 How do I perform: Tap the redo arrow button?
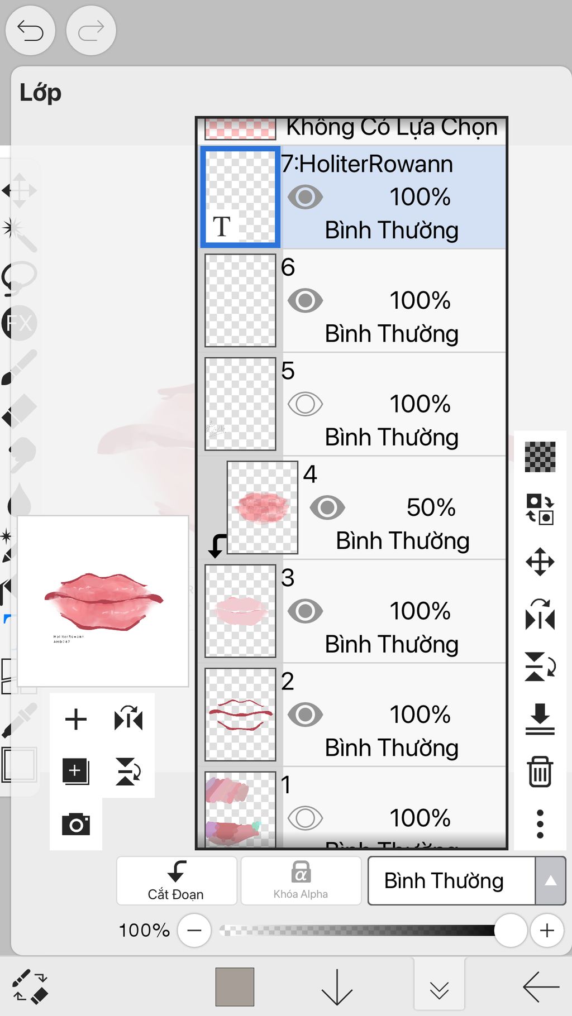coord(91,30)
